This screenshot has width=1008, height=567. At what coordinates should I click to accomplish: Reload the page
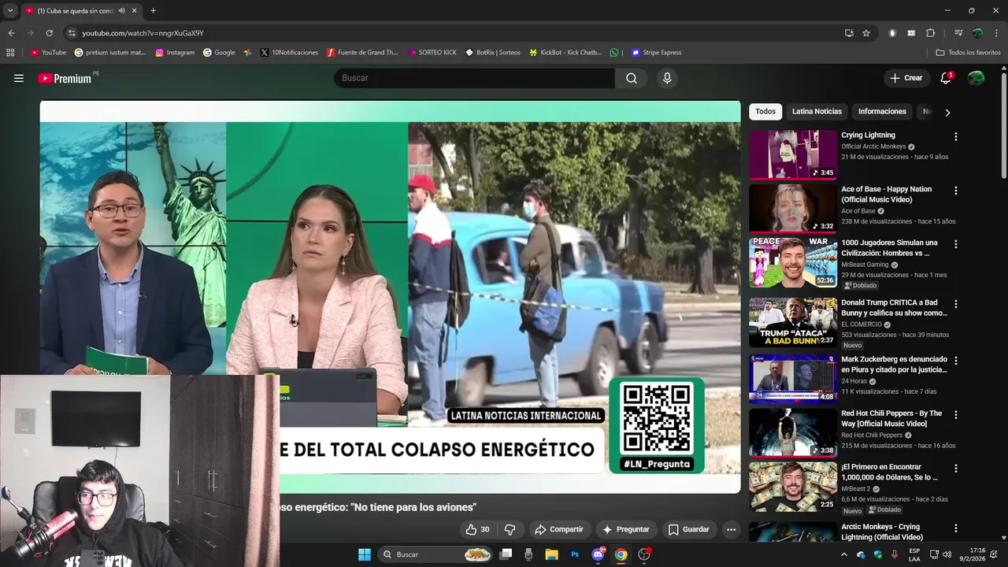click(x=49, y=33)
